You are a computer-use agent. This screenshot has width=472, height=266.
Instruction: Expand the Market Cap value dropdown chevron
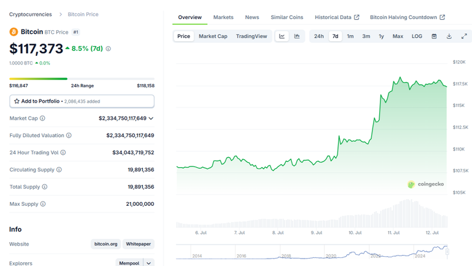coord(151,118)
